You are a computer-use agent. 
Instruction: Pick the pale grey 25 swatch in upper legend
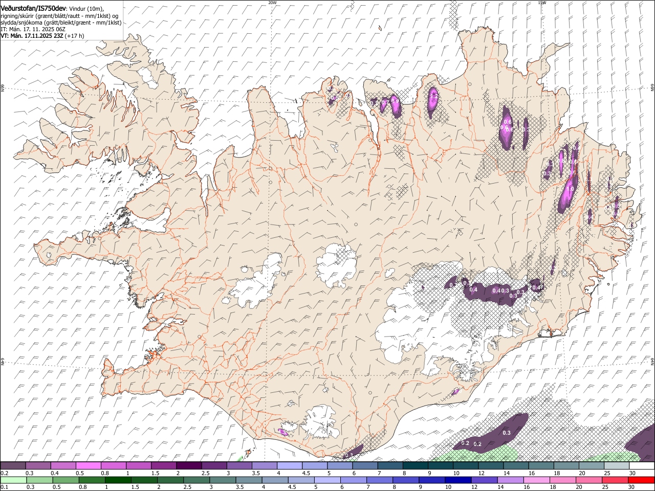(617, 466)
